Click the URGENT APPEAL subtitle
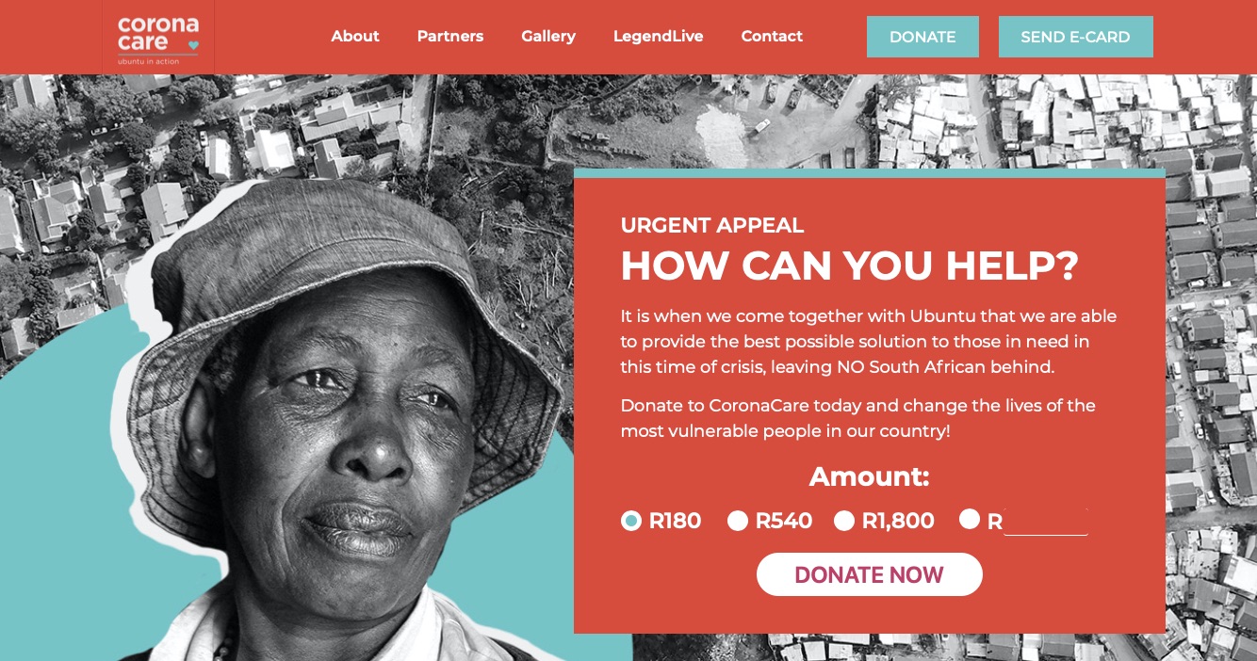1257x661 pixels. (712, 225)
